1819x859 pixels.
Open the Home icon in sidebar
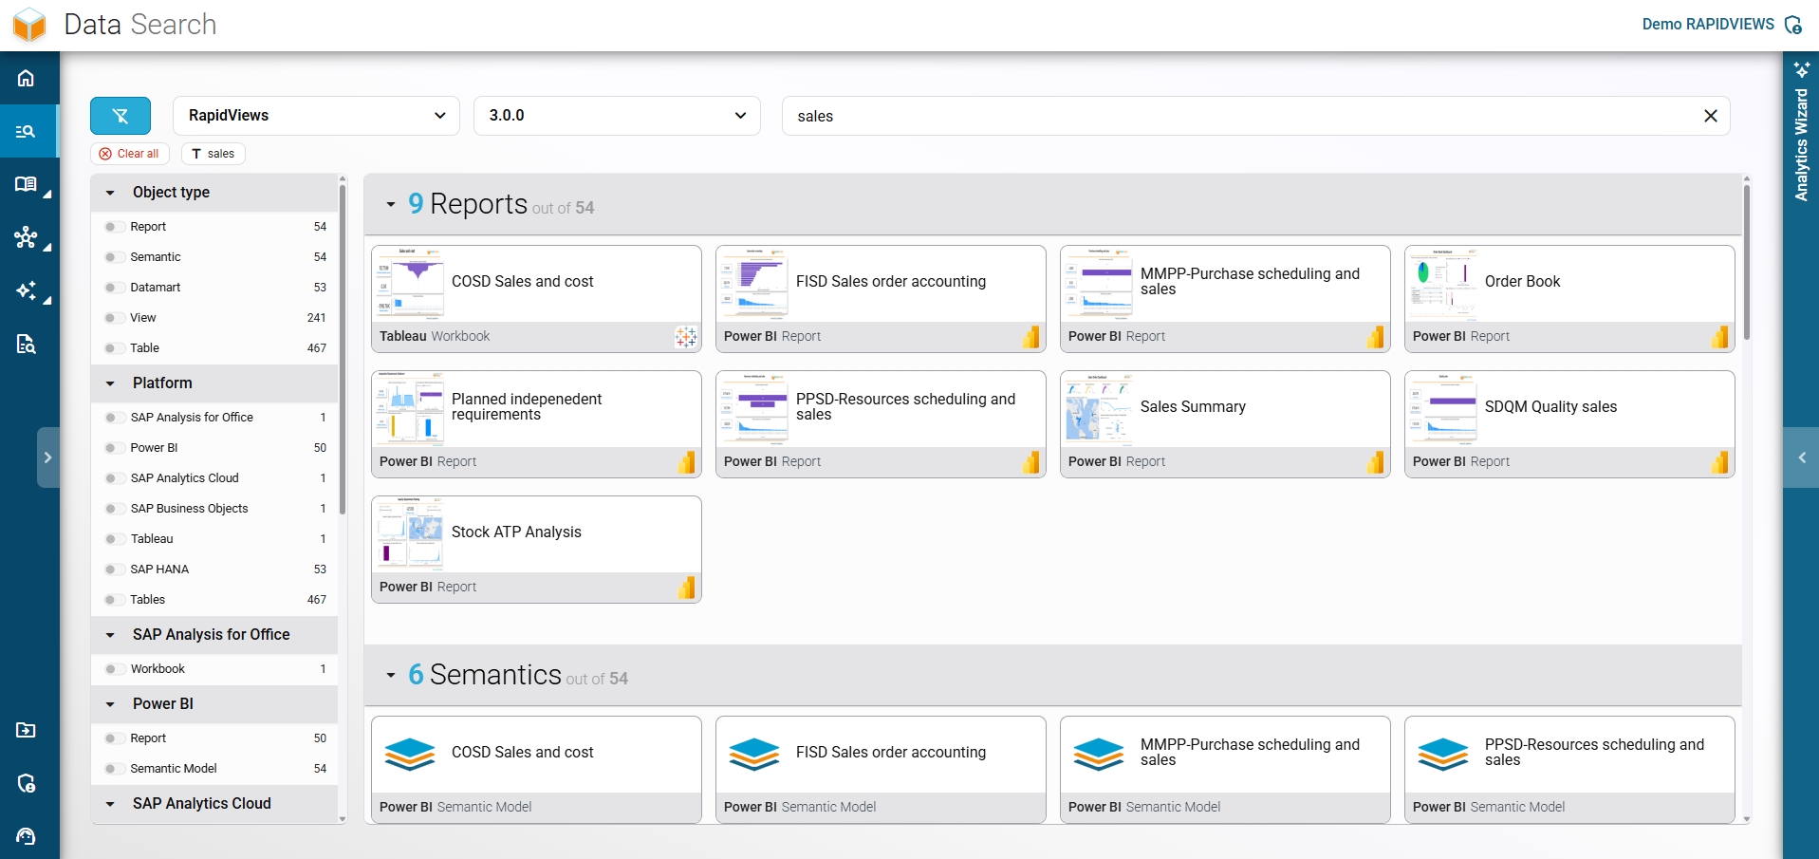coord(26,78)
